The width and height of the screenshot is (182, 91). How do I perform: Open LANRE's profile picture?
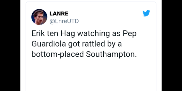[x=39, y=17]
